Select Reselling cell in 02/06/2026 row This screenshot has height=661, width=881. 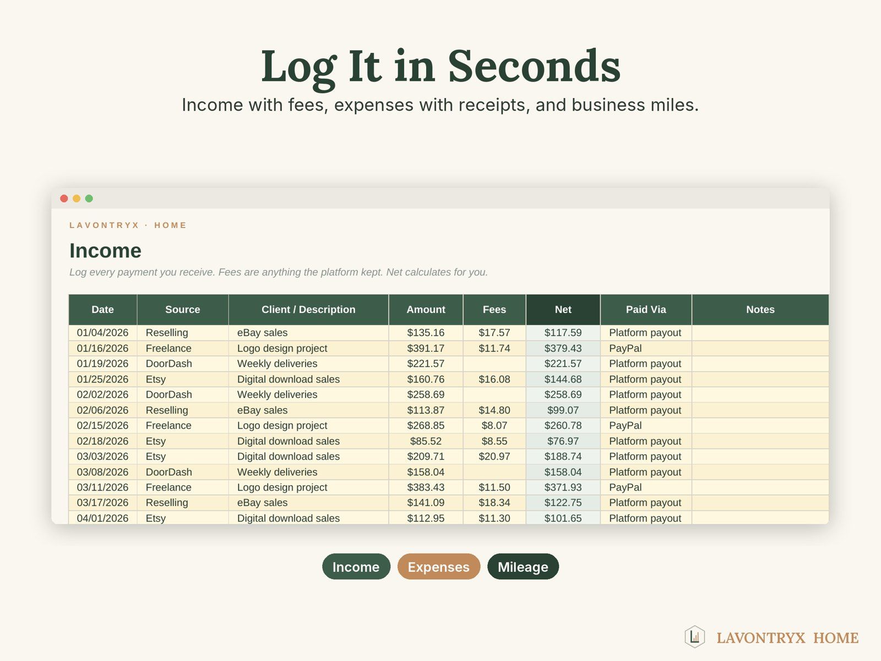183,410
